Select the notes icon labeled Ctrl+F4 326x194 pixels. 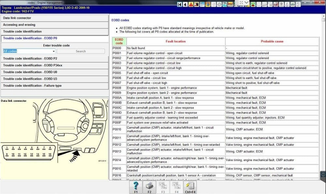[x=189, y=187]
